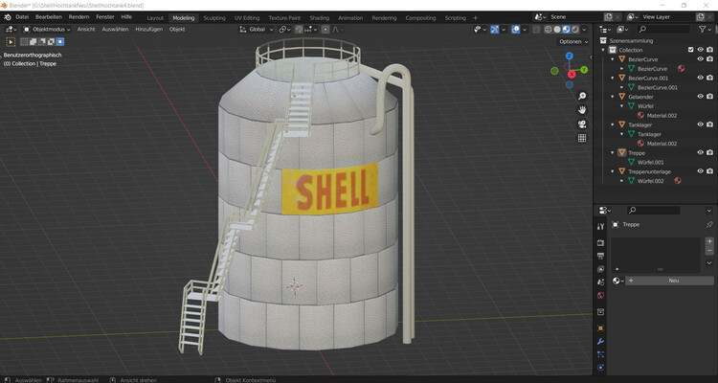Click the outliner search field
718x383 pixels.
[664, 30]
